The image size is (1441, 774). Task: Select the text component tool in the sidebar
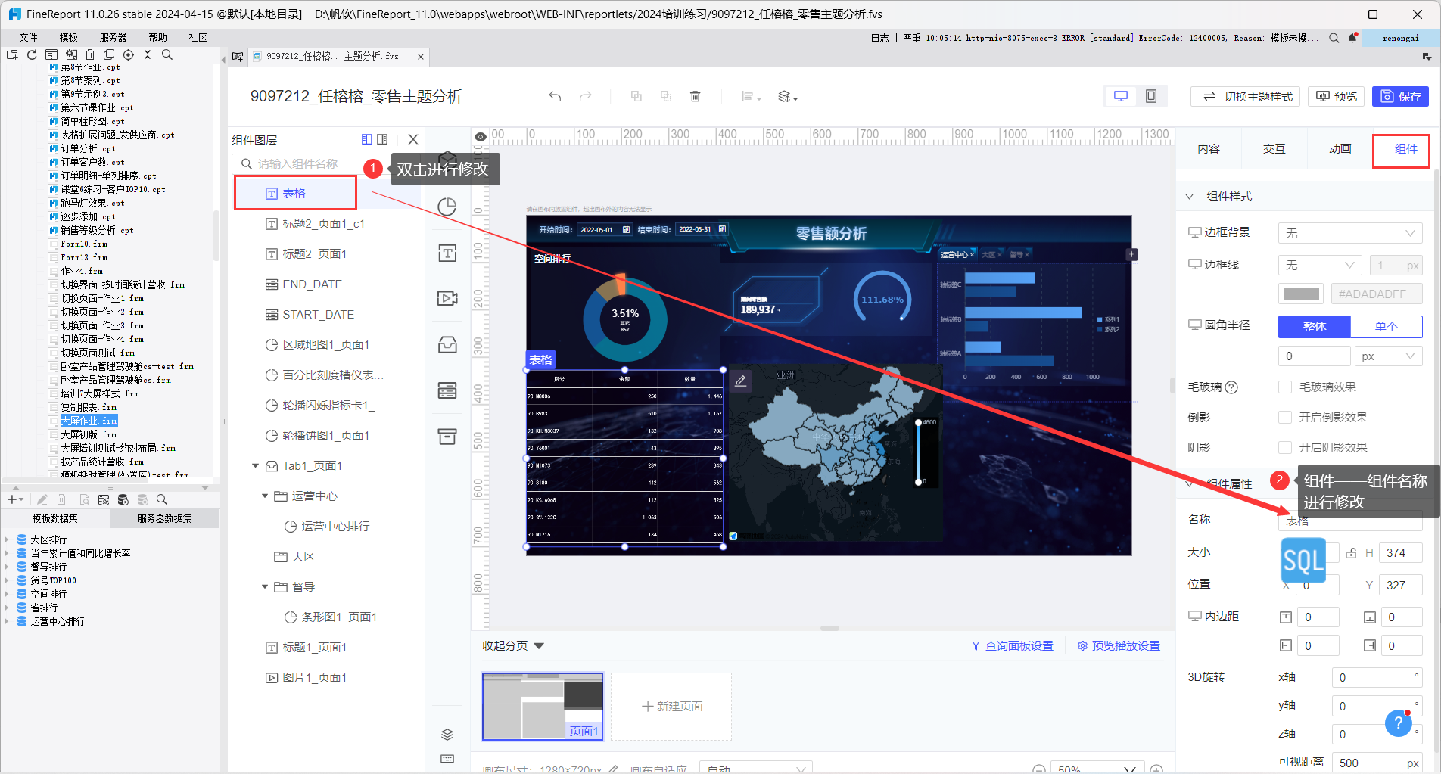tap(447, 253)
